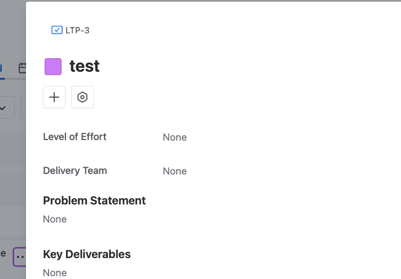Click the Problem Statement heading
Screen dimensions: 401x279
click(x=94, y=200)
